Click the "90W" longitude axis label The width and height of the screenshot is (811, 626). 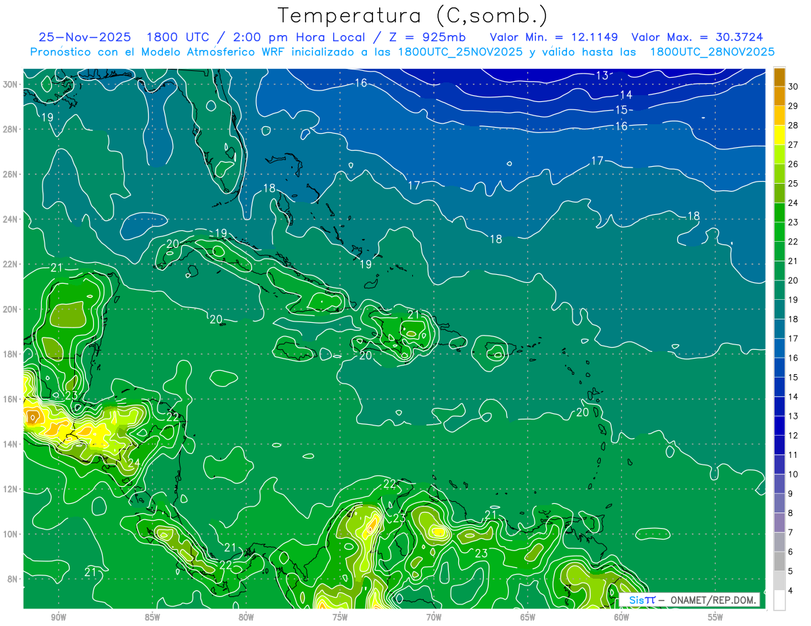(58, 617)
